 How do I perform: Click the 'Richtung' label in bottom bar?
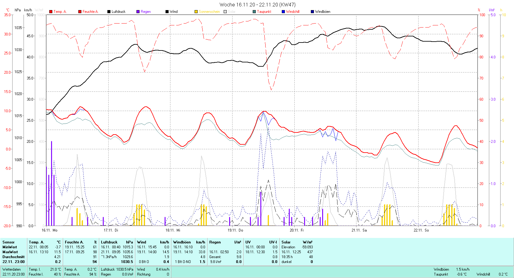point(144,274)
